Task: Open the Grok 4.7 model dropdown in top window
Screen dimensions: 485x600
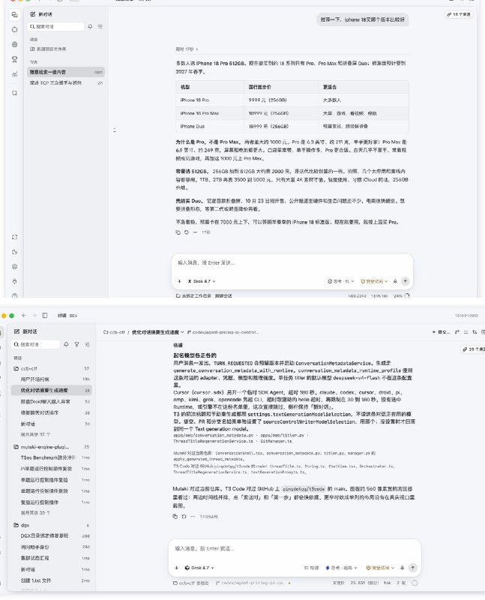Action: 202,281
